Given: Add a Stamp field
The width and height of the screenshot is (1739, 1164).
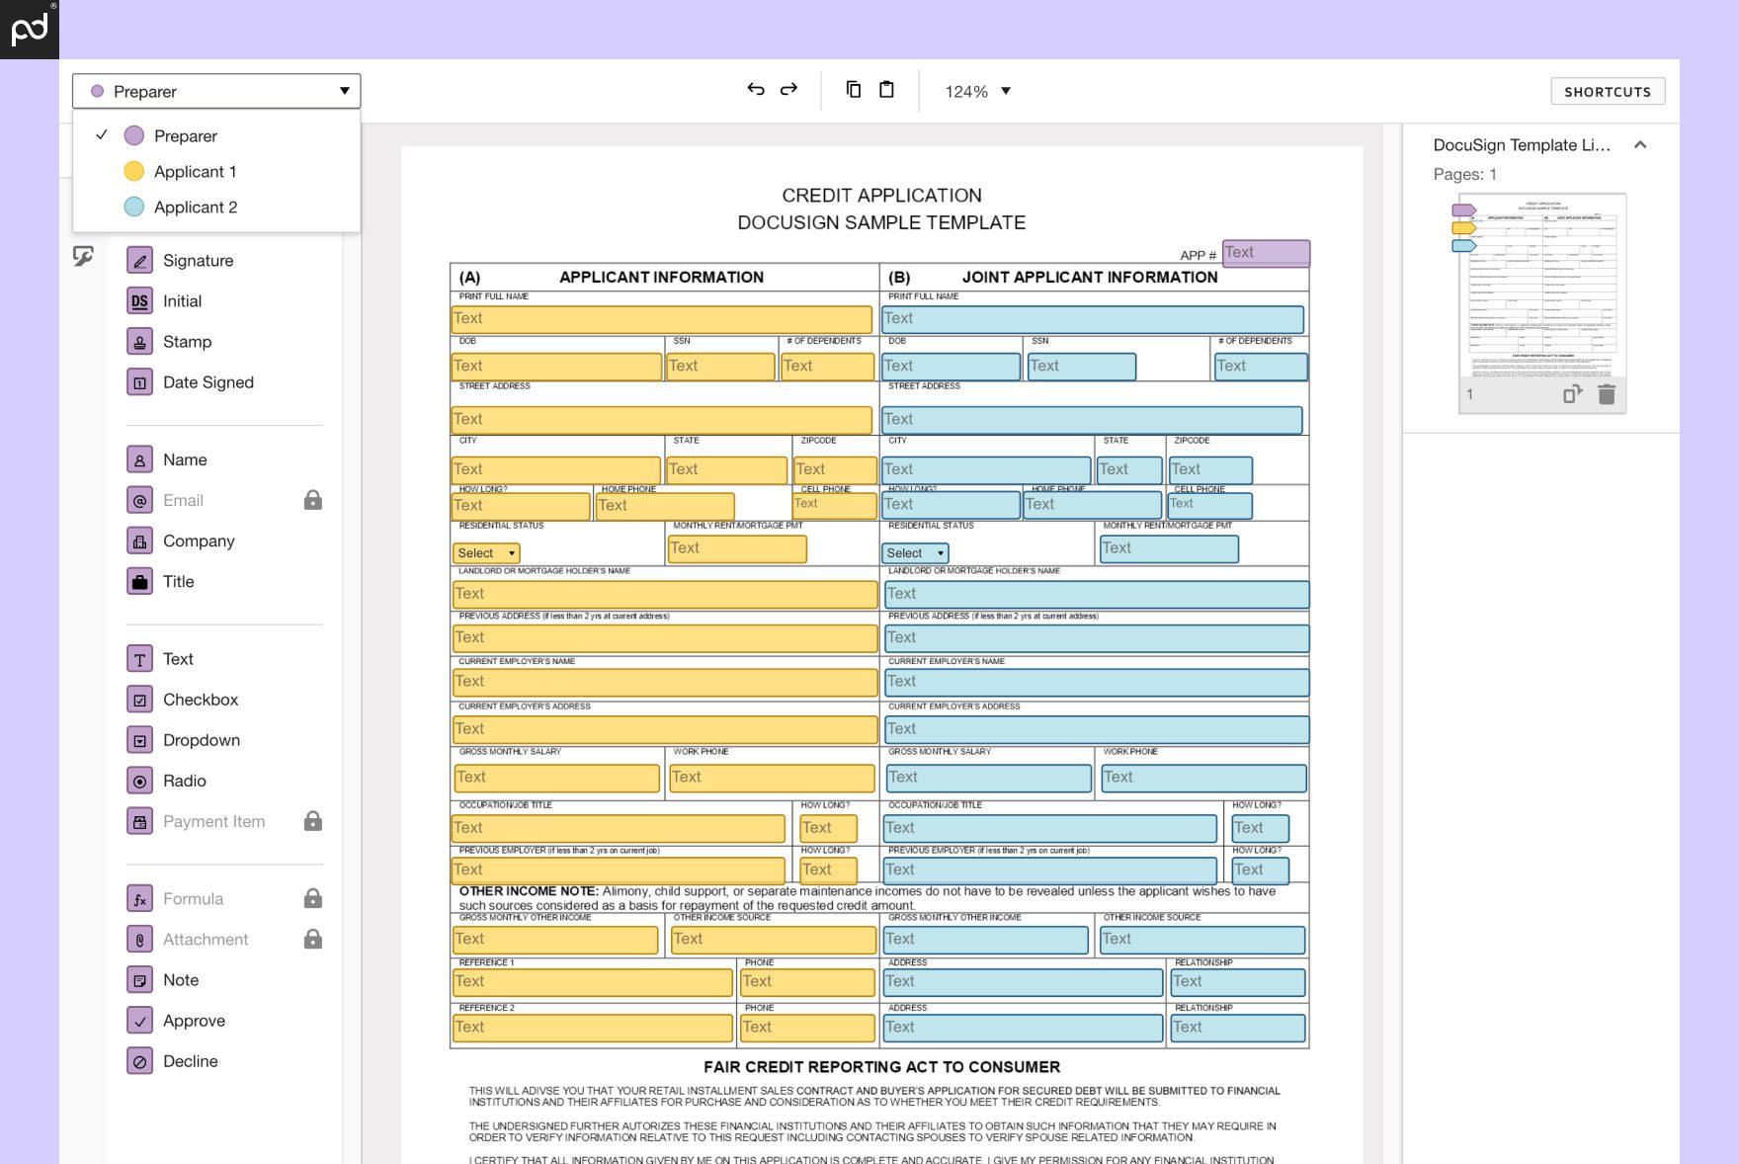Looking at the screenshot, I should [188, 341].
